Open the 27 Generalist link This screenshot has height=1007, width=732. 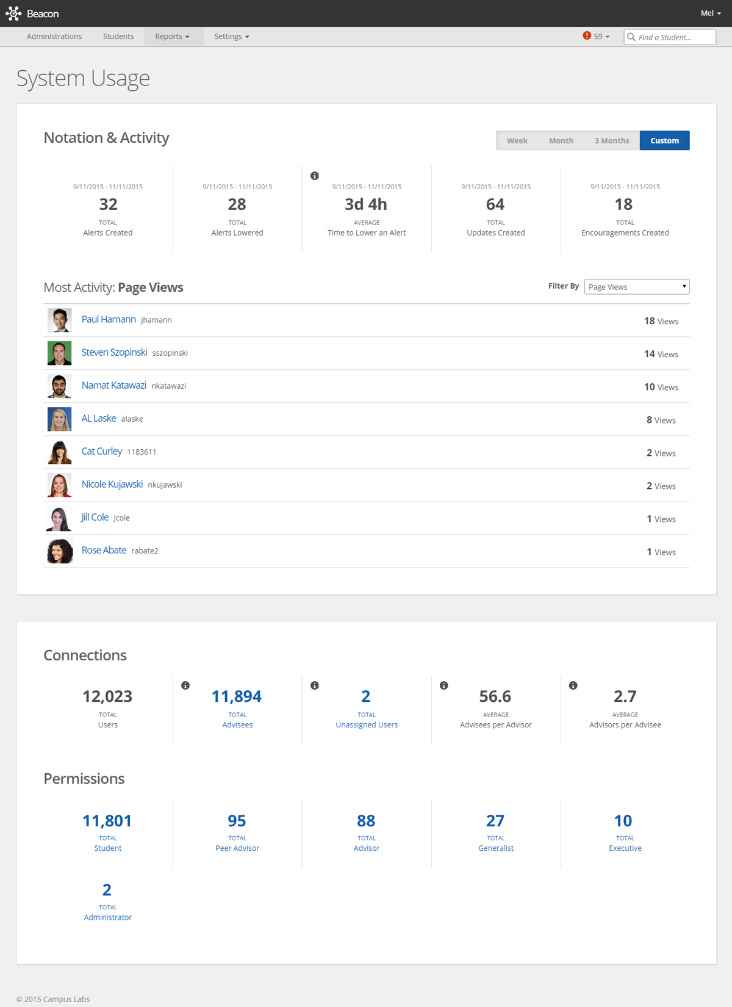pos(495,831)
